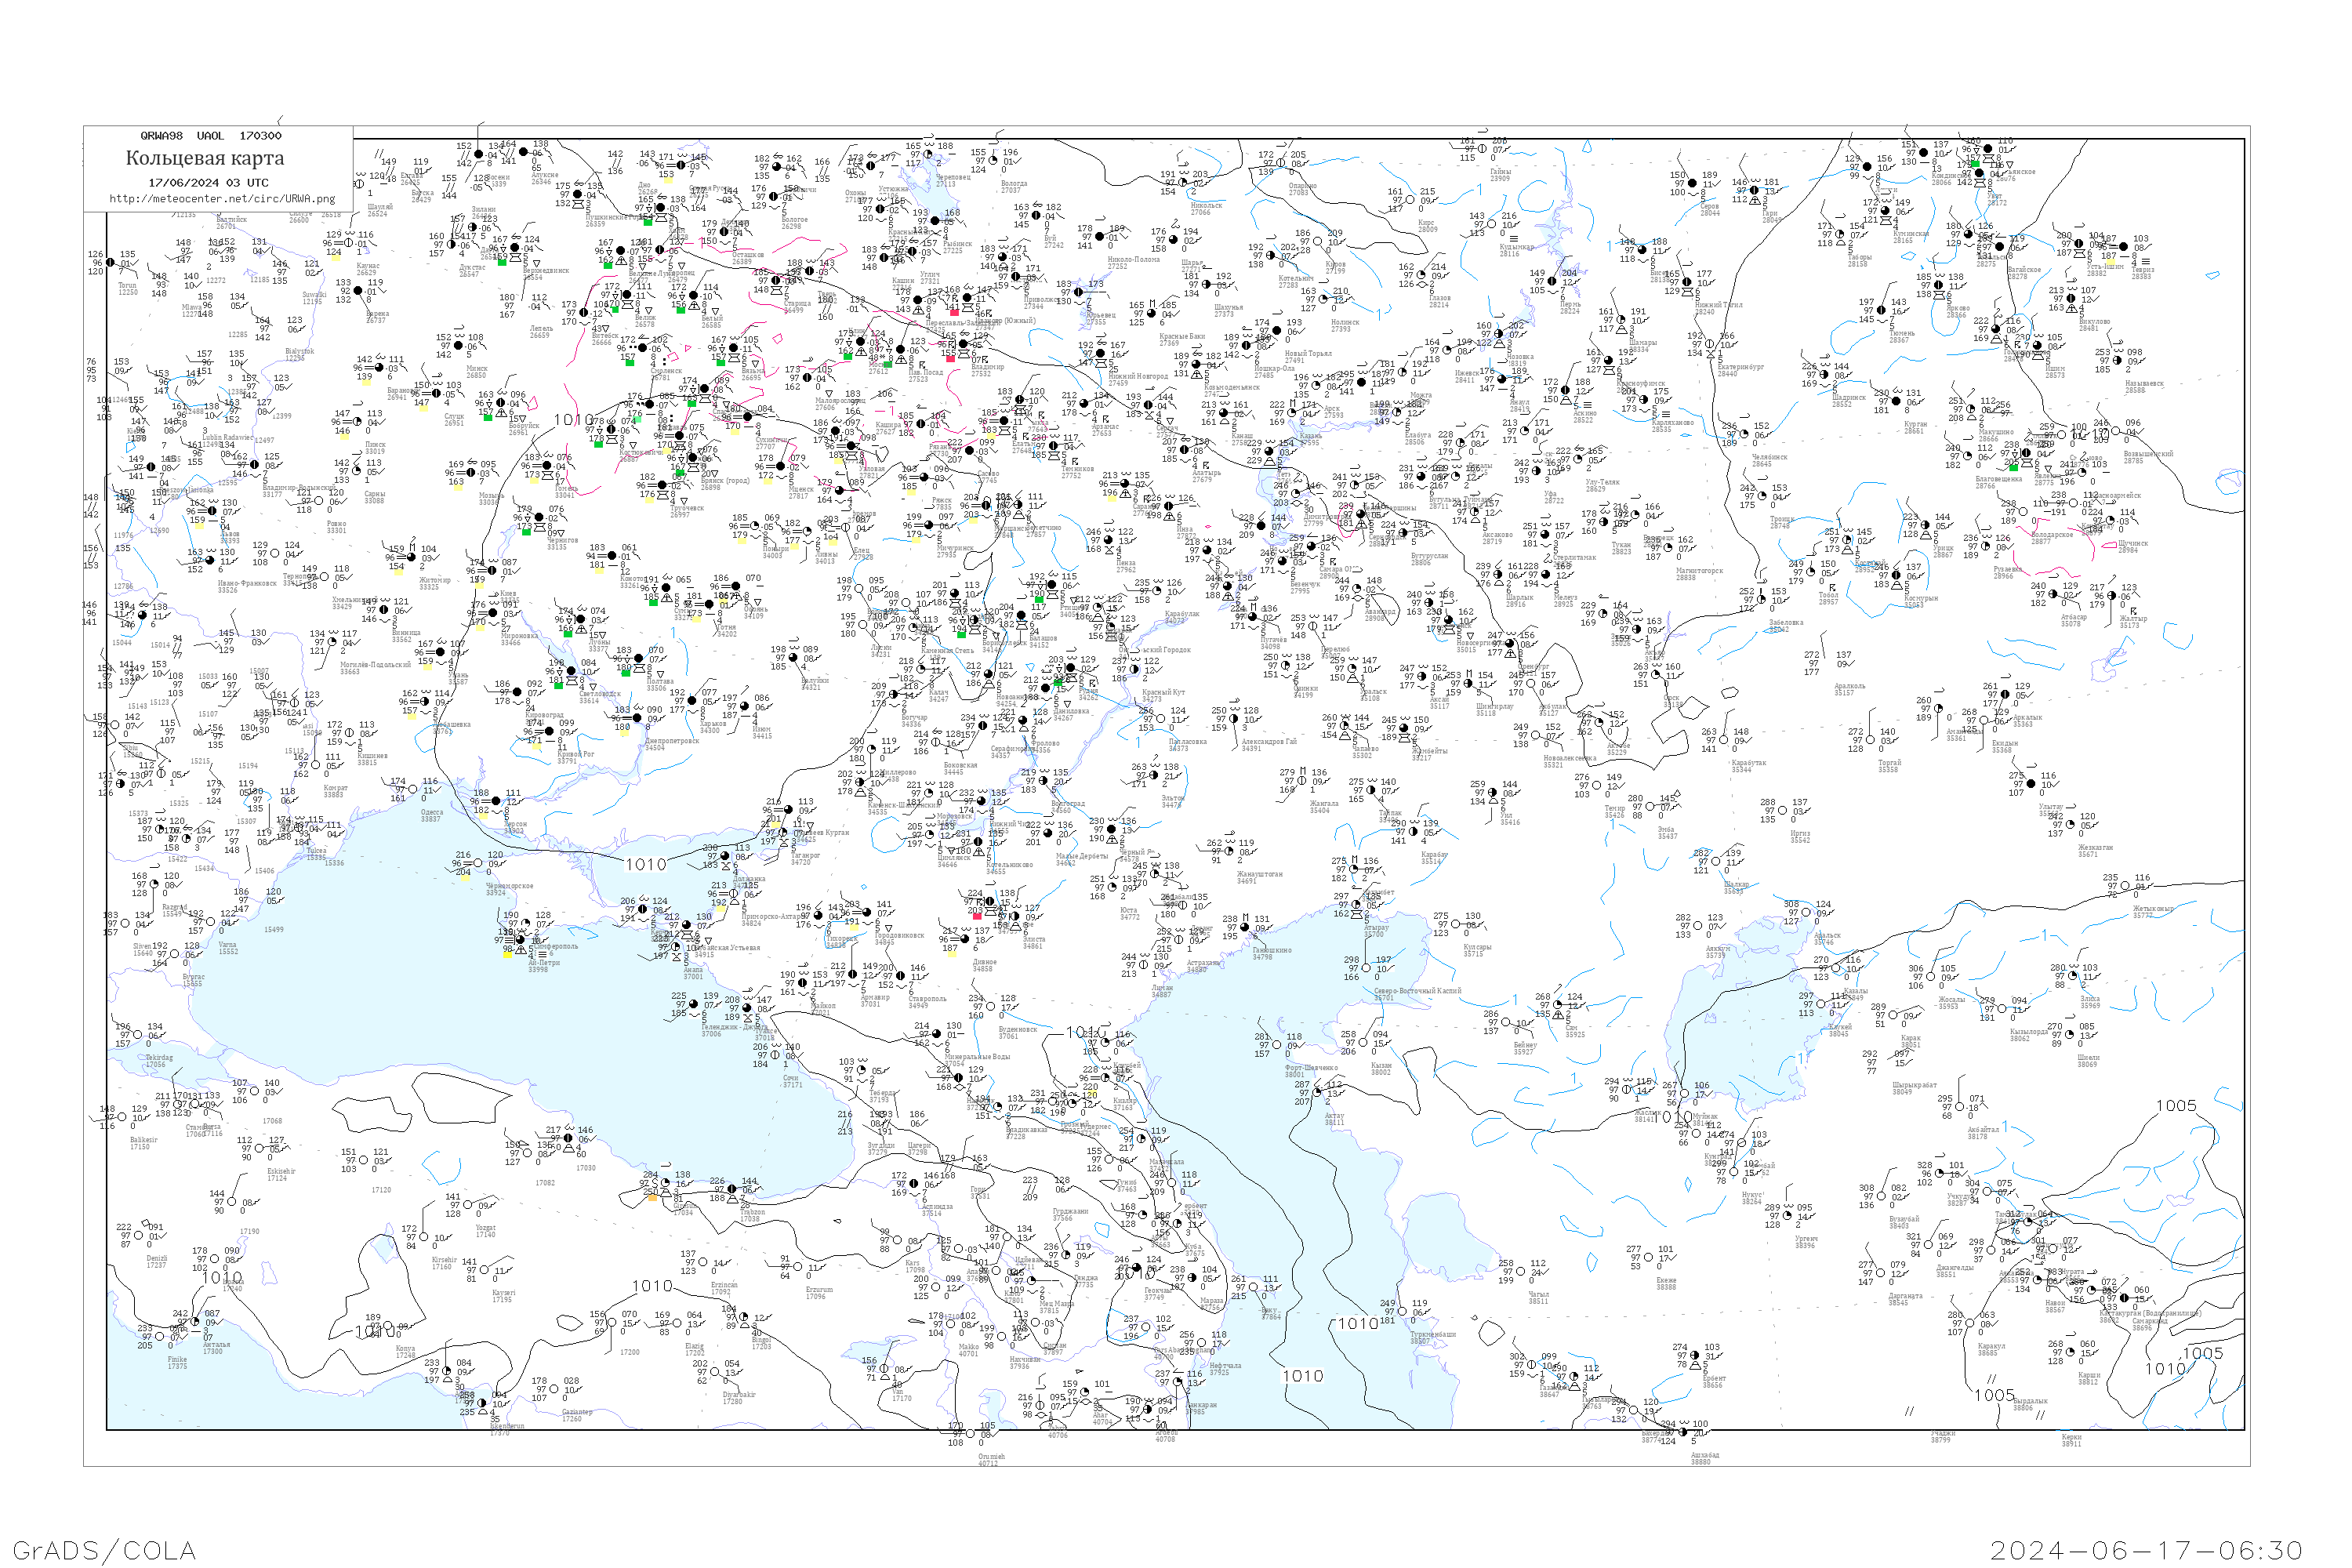Click the 2024-06-17-06:30 timestamp
2352x1568 pixels.
pos(2146,1550)
